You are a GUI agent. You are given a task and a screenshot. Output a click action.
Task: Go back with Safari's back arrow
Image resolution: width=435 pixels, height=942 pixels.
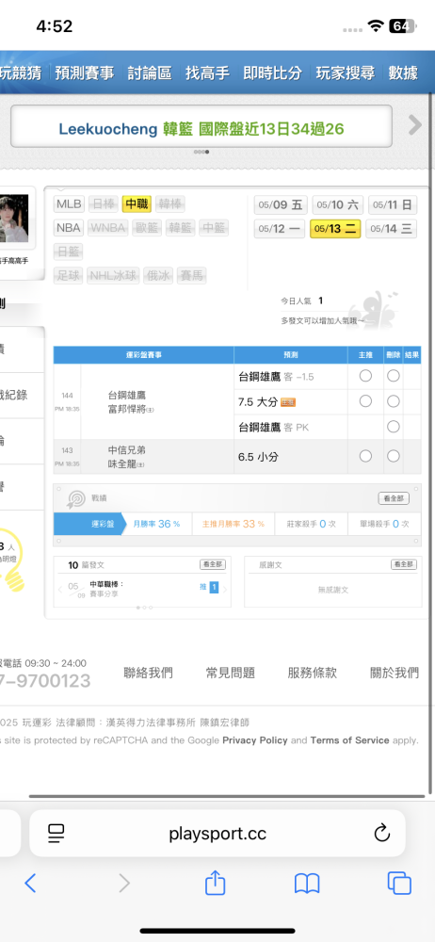(30, 884)
